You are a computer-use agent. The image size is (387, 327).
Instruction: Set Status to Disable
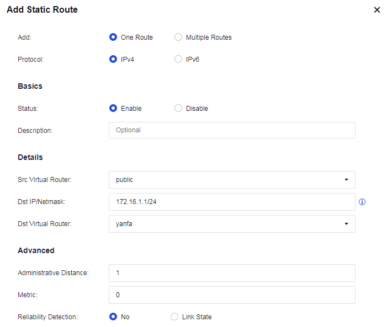(x=178, y=109)
